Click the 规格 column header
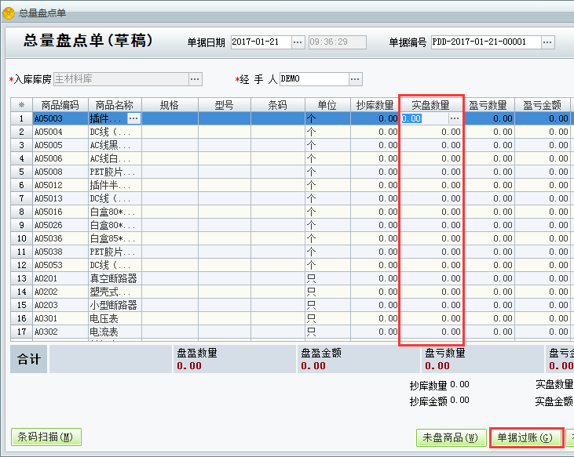The height and width of the screenshot is (457, 574). pyautogui.click(x=170, y=105)
